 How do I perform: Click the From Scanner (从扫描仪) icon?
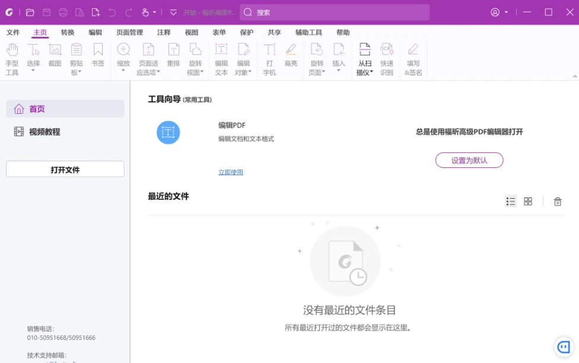(364, 59)
